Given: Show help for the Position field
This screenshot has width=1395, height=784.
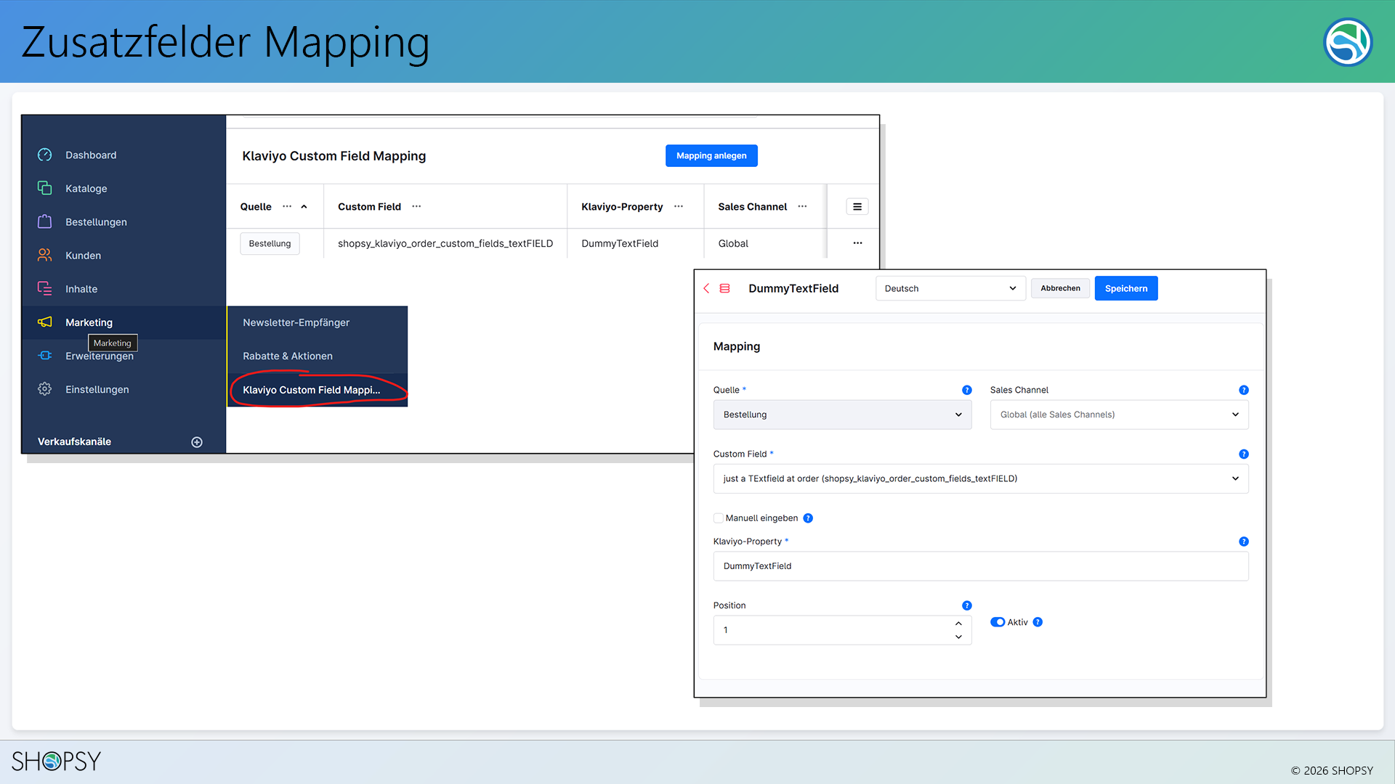Looking at the screenshot, I should pyautogui.click(x=967, y=605).
